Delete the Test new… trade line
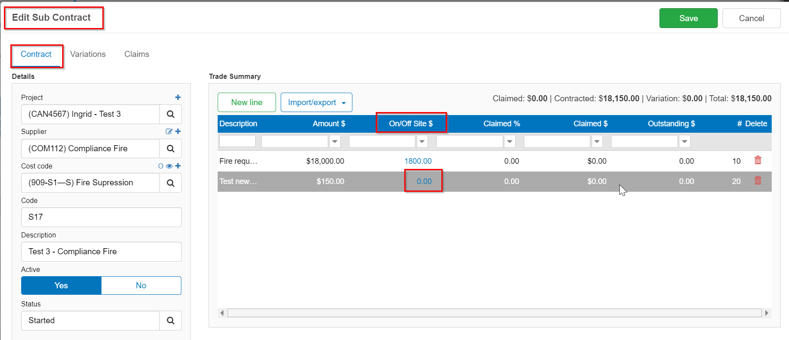The height and width of the screenshot is (340, 789). [758, 181]
